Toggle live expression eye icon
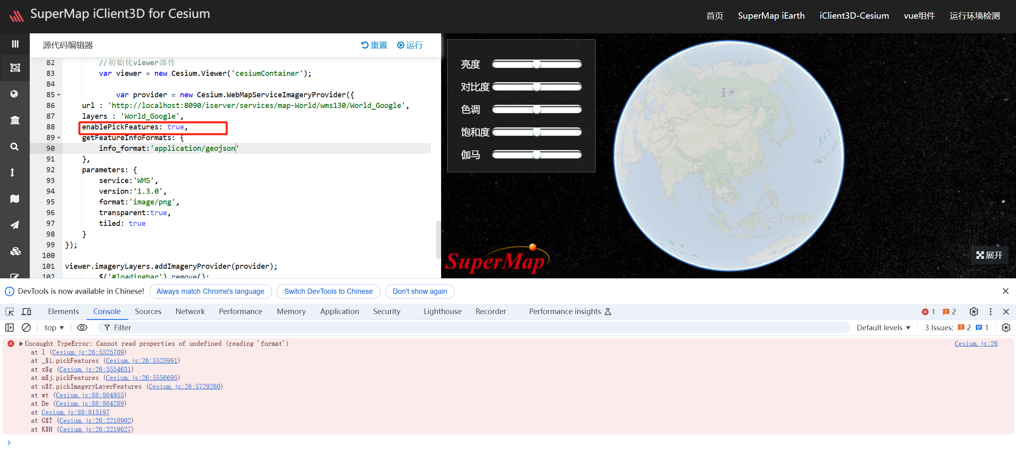The width and height of the screenshot is (1016, 449). pyautogui.click(x=82, y=328)
